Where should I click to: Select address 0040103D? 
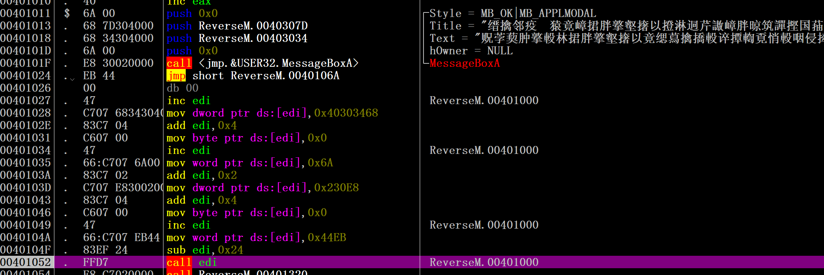coord(26,188)
